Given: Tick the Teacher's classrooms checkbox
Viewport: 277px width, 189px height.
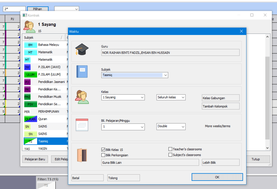Looking at the screenshot, I should click(x=170, y=149).
